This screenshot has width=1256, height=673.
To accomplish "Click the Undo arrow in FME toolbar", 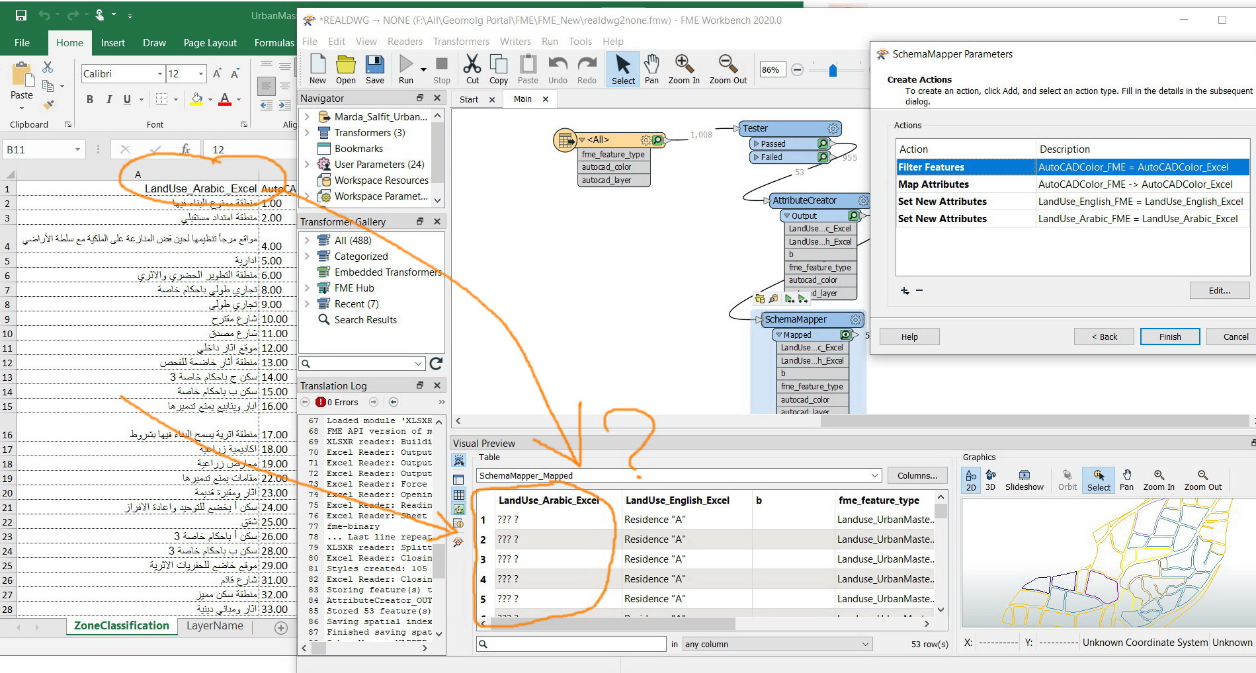I will [558, 69].
